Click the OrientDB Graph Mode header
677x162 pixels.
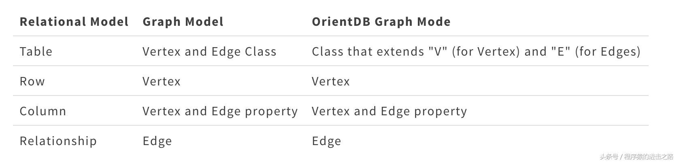[381, 22]
